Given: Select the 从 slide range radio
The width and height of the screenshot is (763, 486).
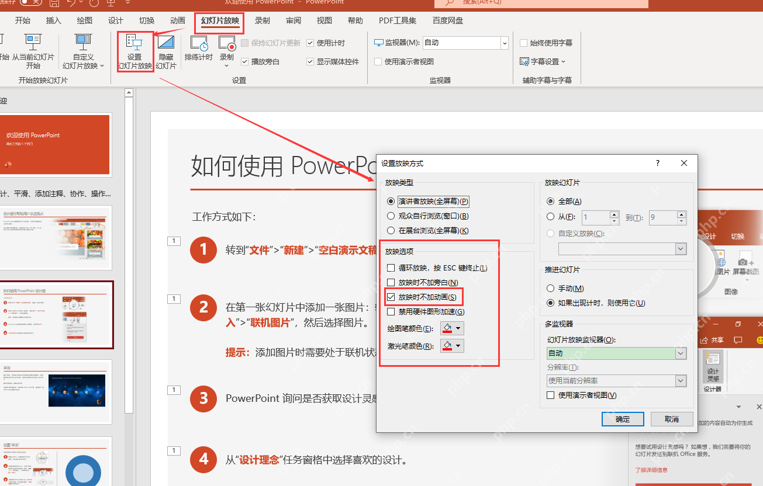Looking at the screenshot, I should coord(550,217).
